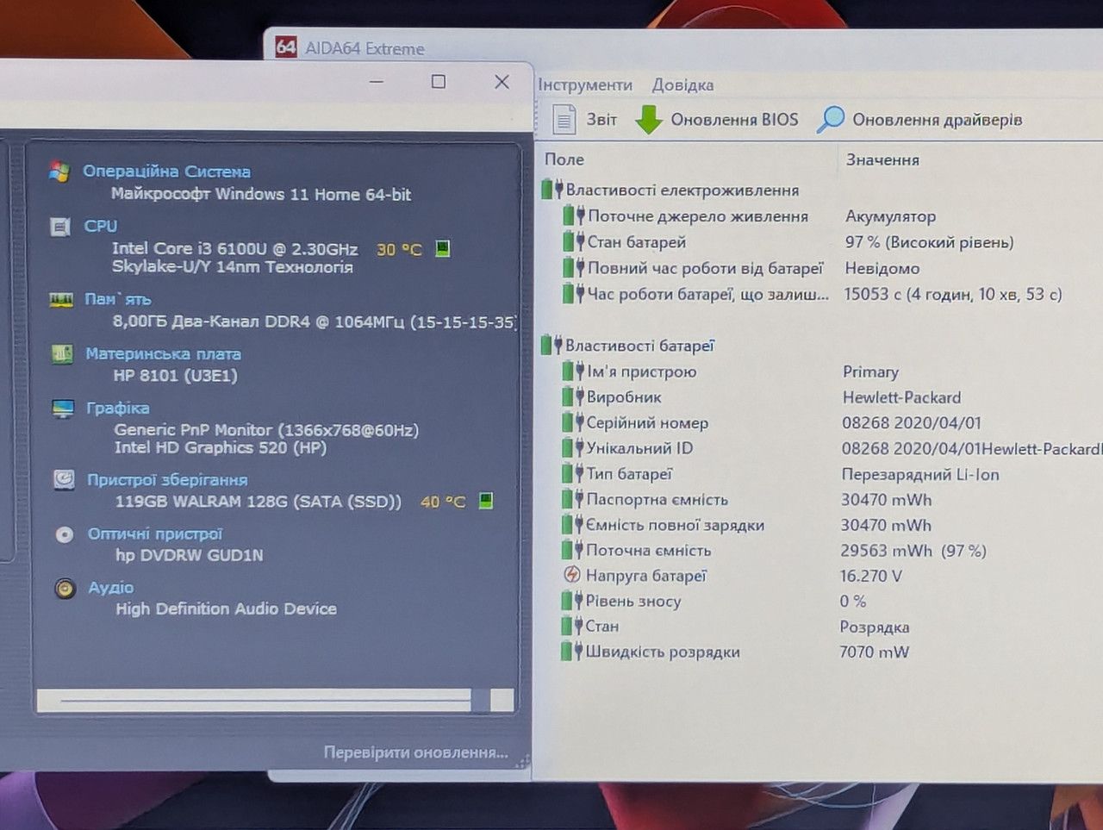The width and height of the screenshot is (1103, 830).
Task: Click the speaker icon beside Аудіо
Action: [x=65, y=589]
